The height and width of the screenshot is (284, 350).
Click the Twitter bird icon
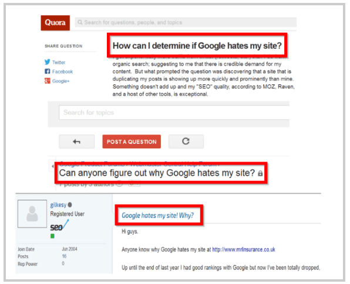[48, 62]
